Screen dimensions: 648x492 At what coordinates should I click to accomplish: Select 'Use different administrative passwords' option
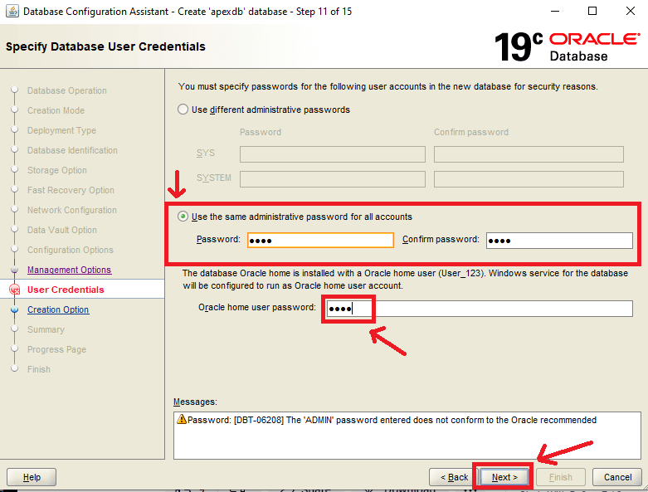point(183,110)
